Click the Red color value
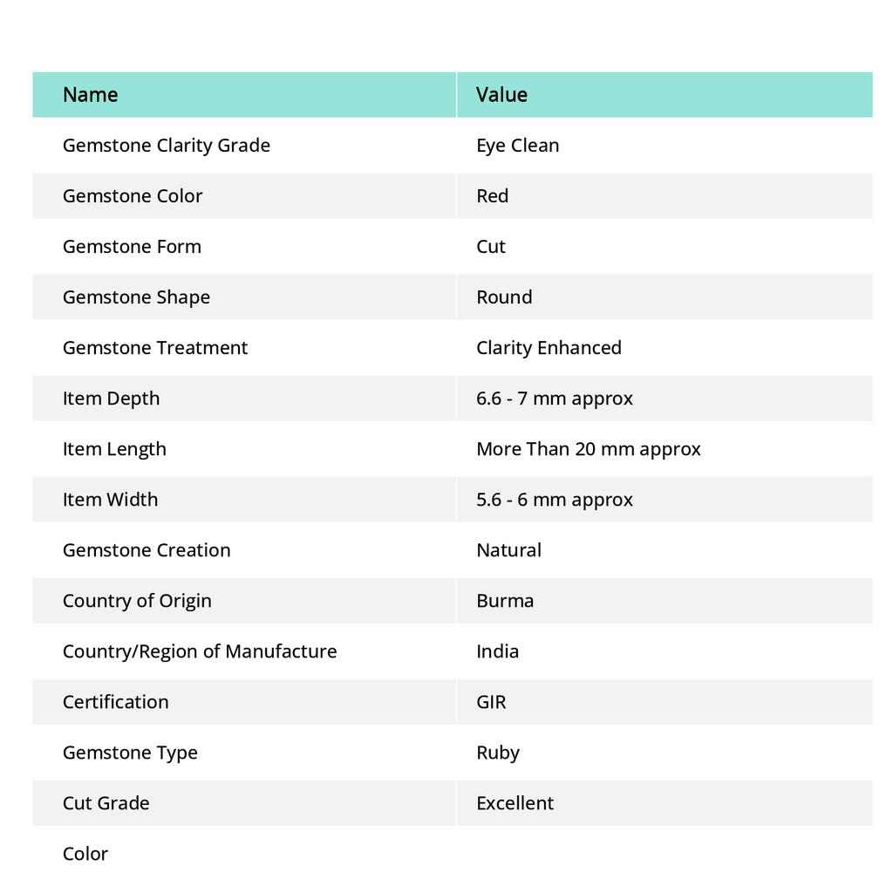893x893 pixels. click(492, 195)
